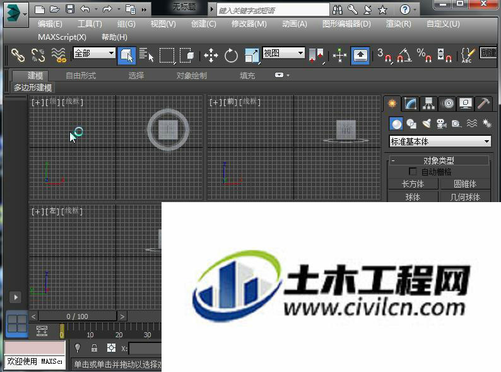
Task: Select the Cameras category icon
Action: (442, 123)
